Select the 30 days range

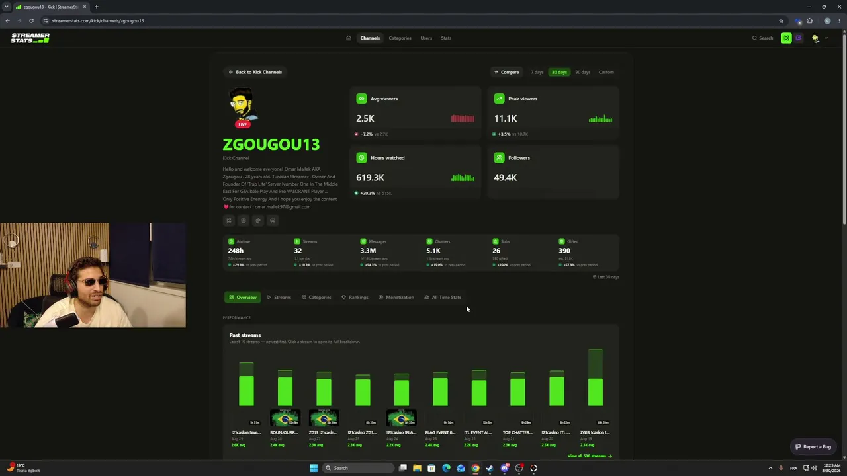[559, 72]
